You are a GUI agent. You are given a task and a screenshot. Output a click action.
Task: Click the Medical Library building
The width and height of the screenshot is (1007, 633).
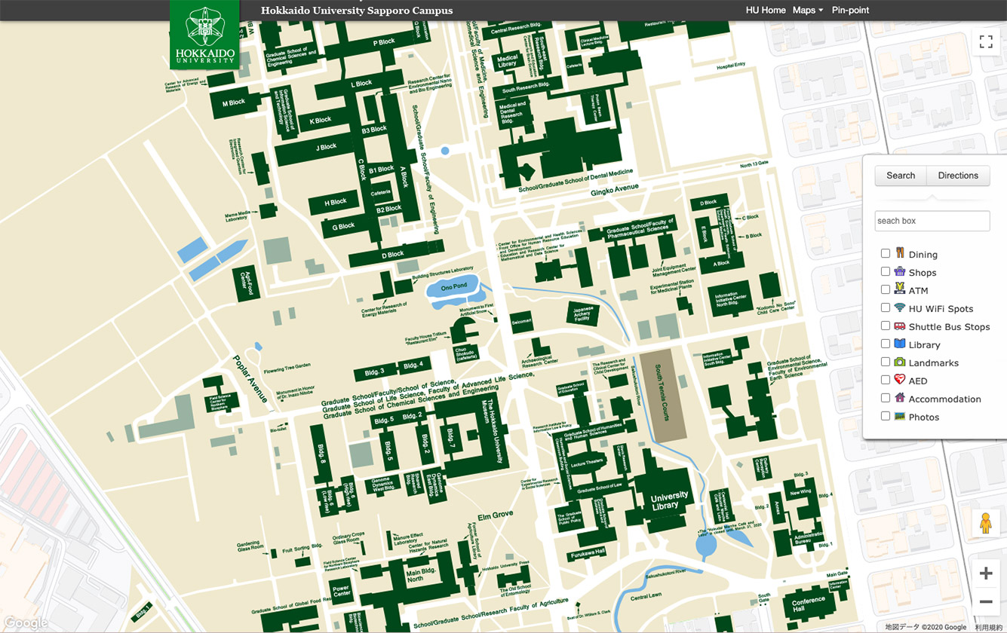tap(508, 62)
